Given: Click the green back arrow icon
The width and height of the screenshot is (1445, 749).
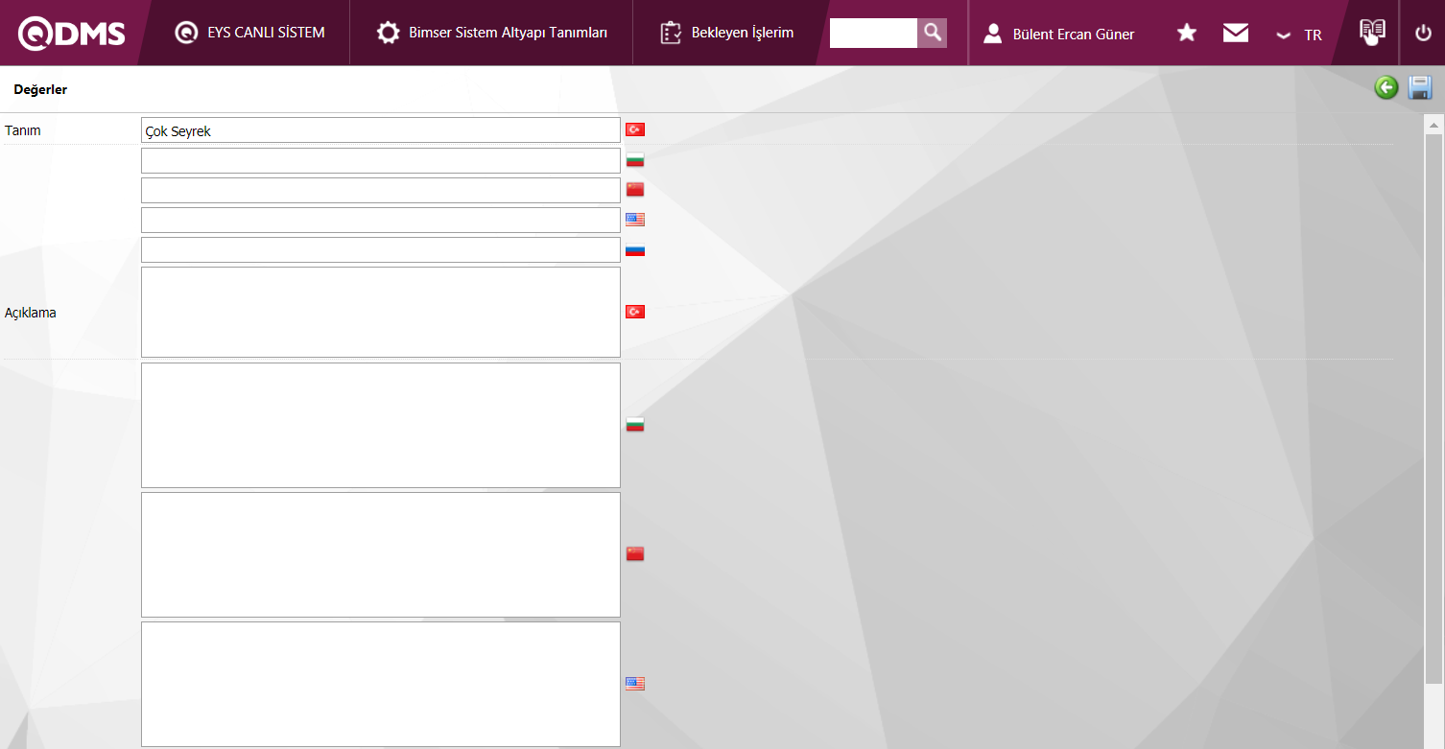Looking at the screenshot, I should [1386, 88].
